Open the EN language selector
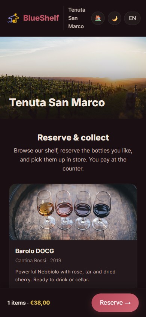146x317 pixels. 132,18
